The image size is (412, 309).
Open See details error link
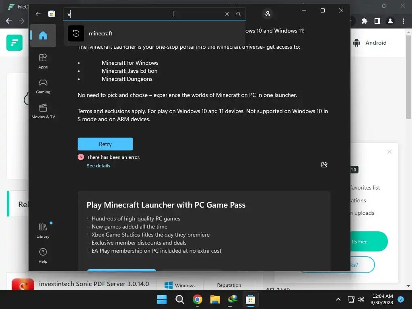[99, 165]
